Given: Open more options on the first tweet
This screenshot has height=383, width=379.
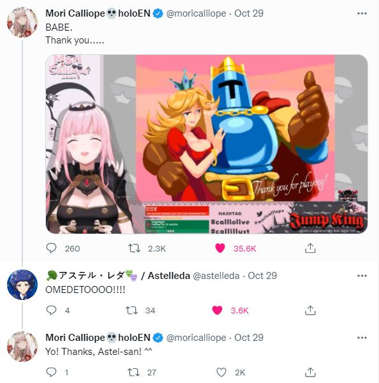Looking at the screenshot, I should pos(362,13).
